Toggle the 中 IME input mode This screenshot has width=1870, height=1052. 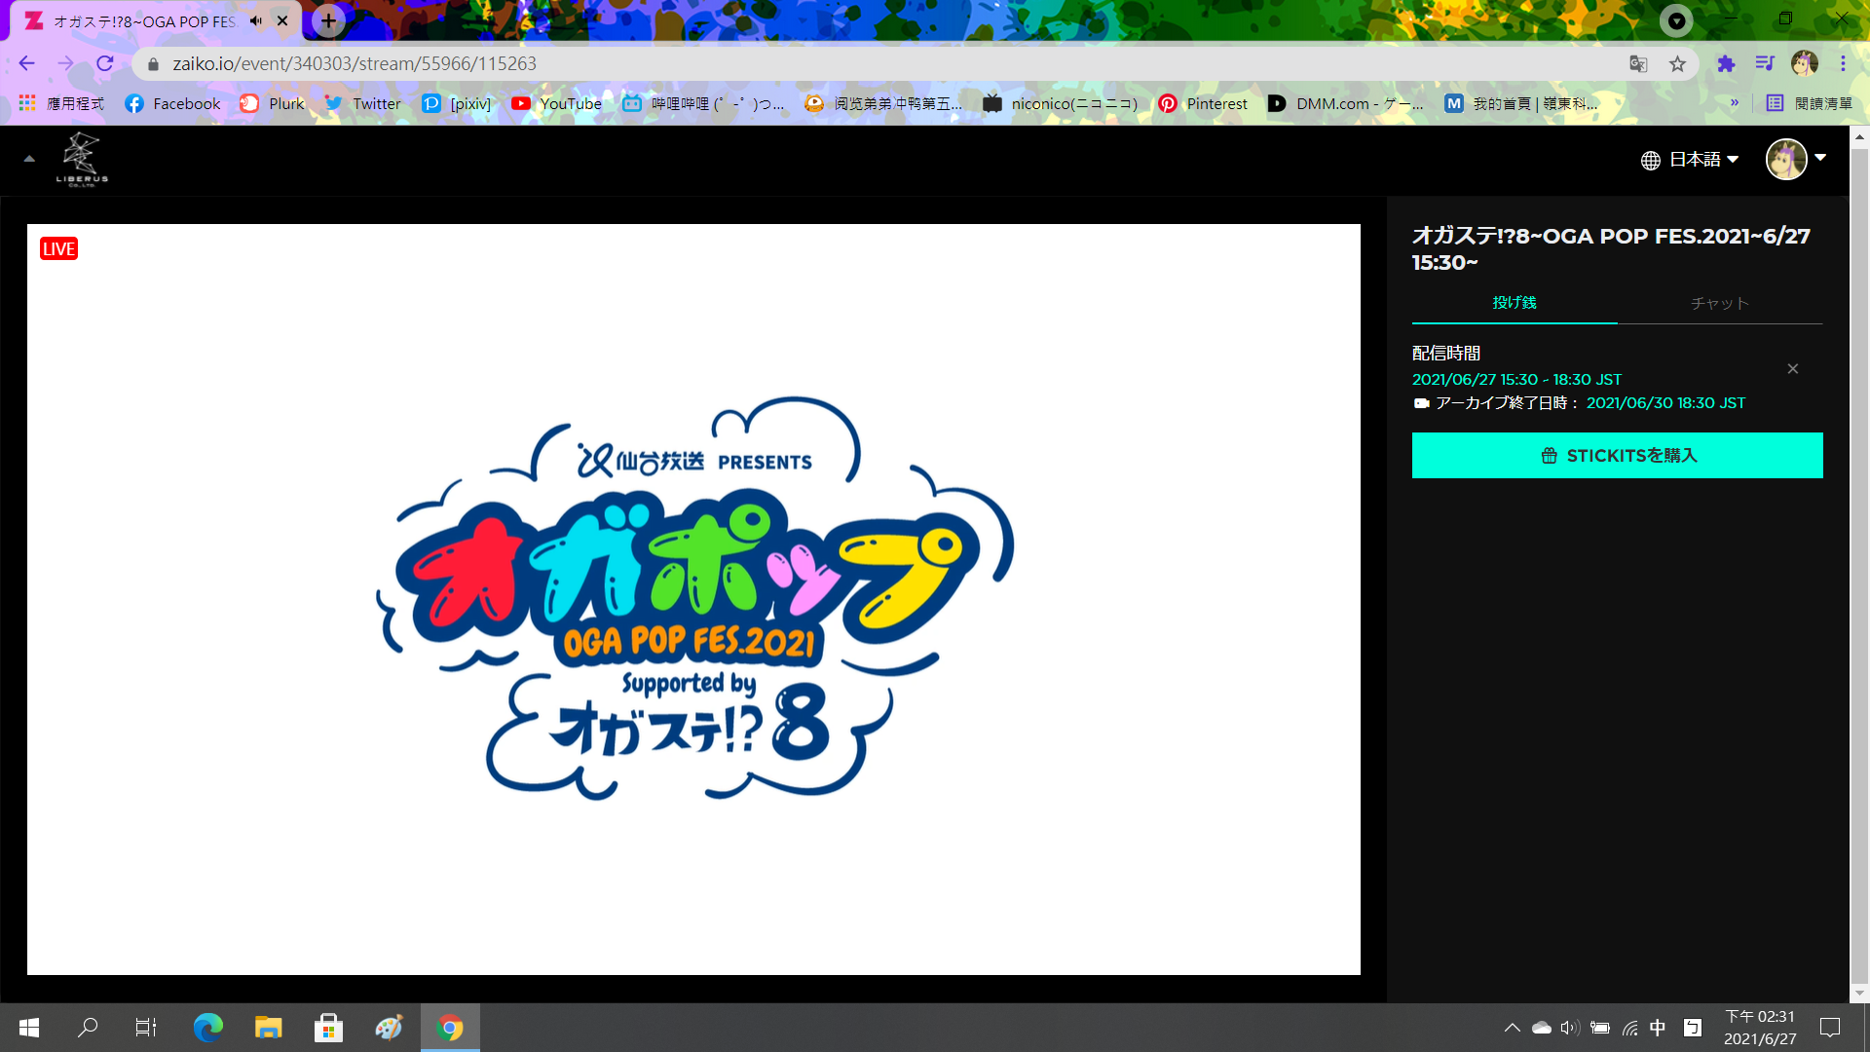[x=1658, y=1028]
